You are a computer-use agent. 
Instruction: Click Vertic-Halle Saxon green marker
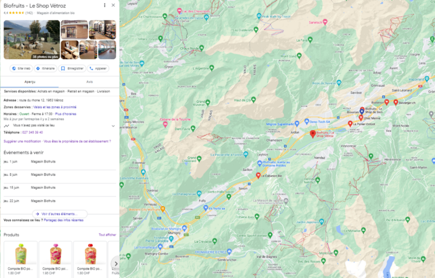tap(228, 197)
